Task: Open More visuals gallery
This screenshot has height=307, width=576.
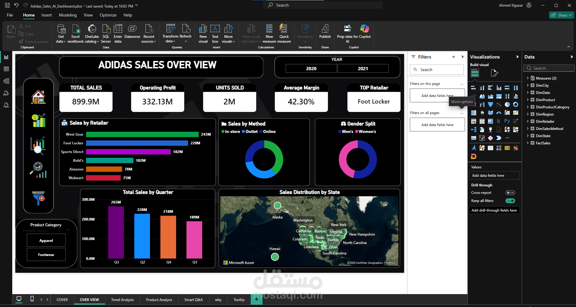Action: [x=228, y=34]
